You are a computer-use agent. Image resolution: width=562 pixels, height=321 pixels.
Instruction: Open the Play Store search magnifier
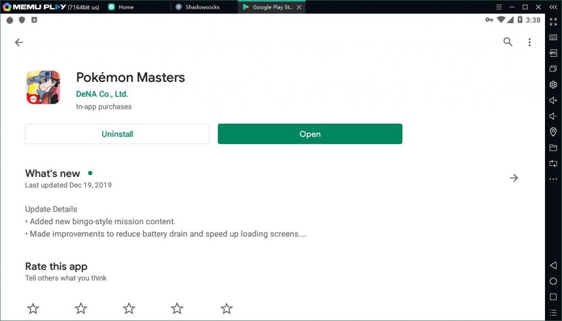508,42
